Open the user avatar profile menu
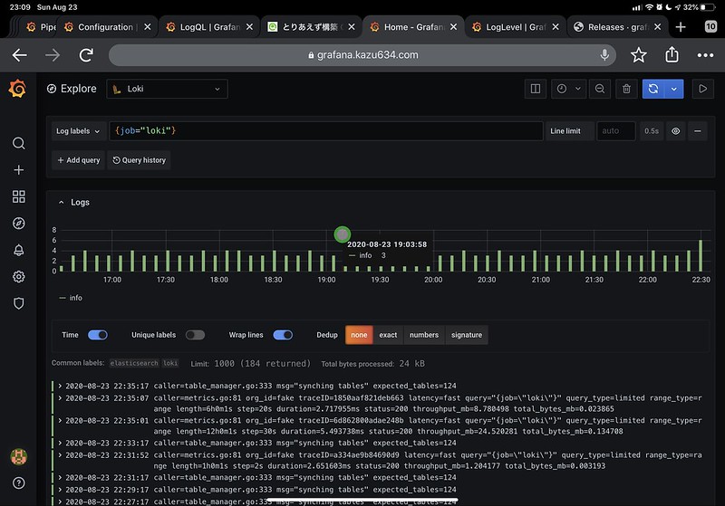Screen dimensions: 725x506 point(18,456)
